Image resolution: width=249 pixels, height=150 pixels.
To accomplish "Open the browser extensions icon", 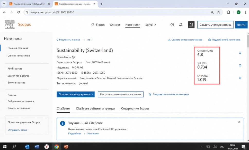I will [x=228, y=12].
